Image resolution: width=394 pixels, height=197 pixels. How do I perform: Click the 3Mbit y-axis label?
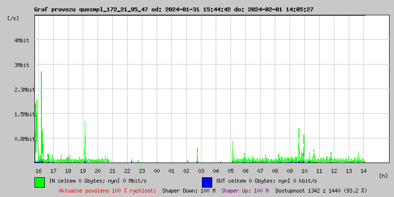pos(22,65)
